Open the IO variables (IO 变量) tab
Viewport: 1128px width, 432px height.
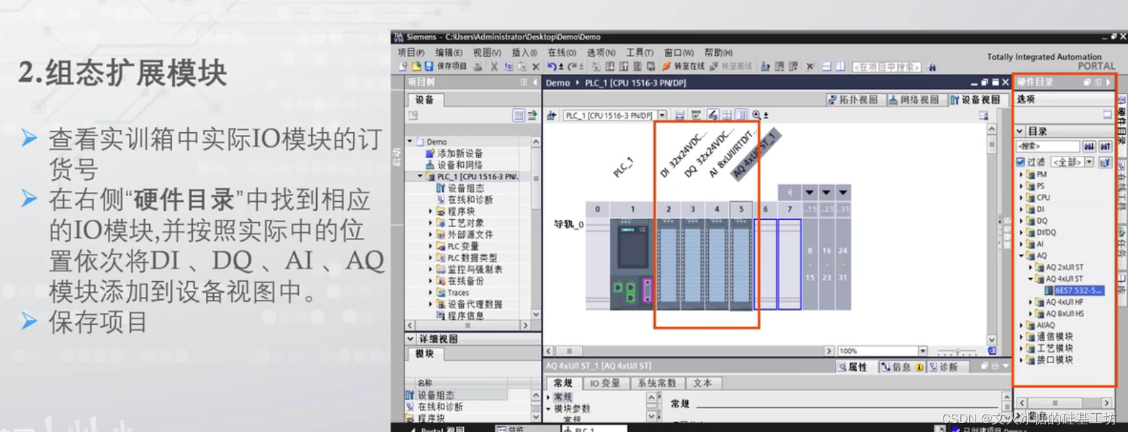(604, 383)
